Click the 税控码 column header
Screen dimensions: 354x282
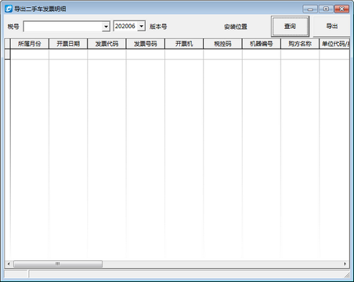click(223, 44)
